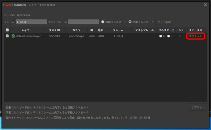
Task: Click the scene name text sphere.ma
Action: point(23,15)
